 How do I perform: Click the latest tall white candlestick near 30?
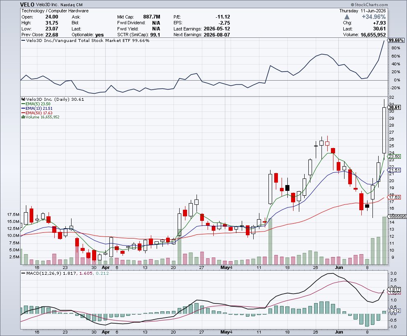pos(384,130)
